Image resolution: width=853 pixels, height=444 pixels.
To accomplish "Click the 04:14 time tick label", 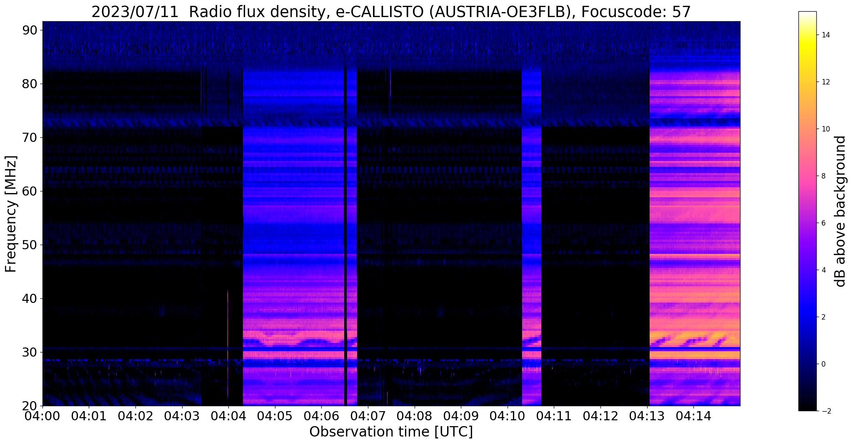I will [693, 415].
